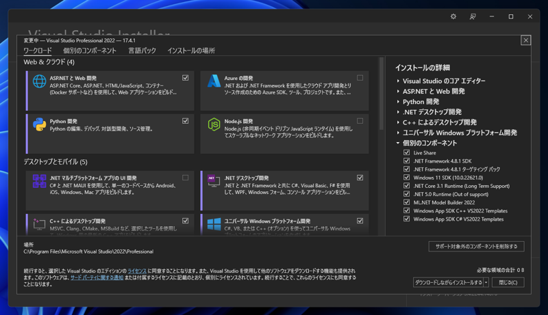Click the .NET MAUI workload icon
The image size is (548, 315).
tap(40, 181)
